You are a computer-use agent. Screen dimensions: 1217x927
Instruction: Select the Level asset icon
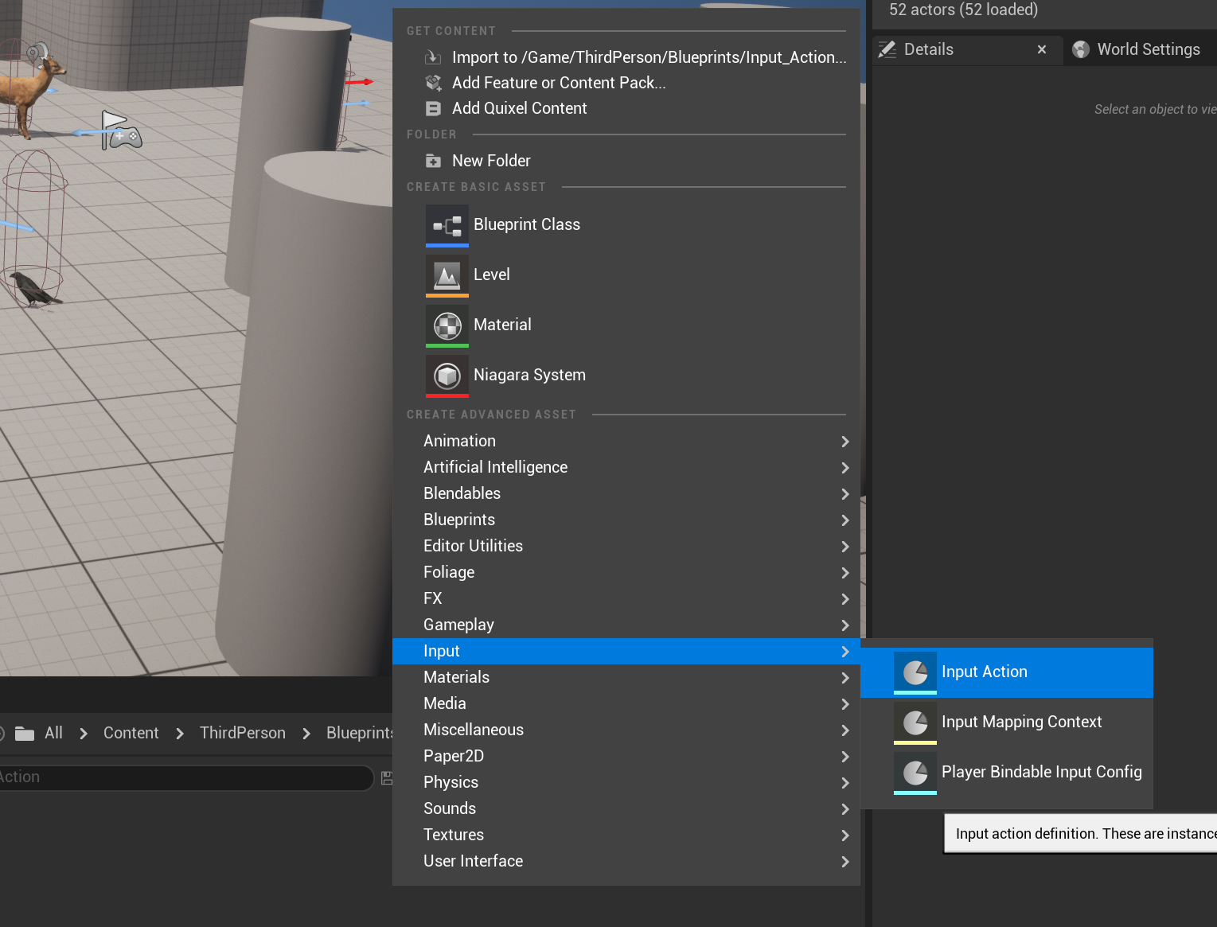pos(447,275)
